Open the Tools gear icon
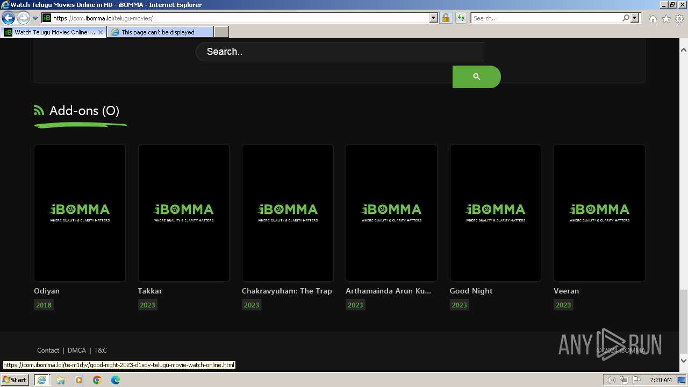 (x=679, y=19)
